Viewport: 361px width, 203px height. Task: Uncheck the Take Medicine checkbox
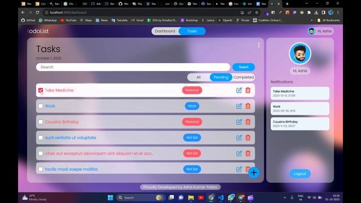[41, 90]
